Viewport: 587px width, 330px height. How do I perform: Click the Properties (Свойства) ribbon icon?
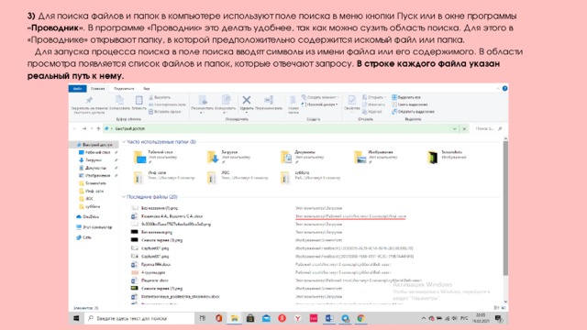(x=351, y=100)
